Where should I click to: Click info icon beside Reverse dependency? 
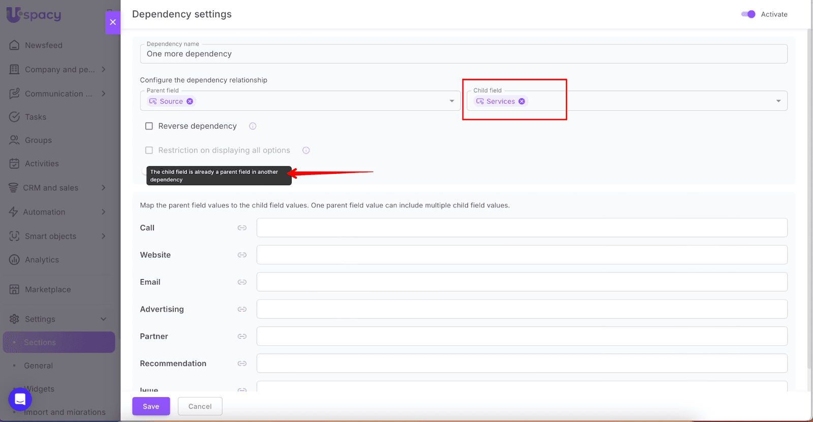[x=253, y=126]
